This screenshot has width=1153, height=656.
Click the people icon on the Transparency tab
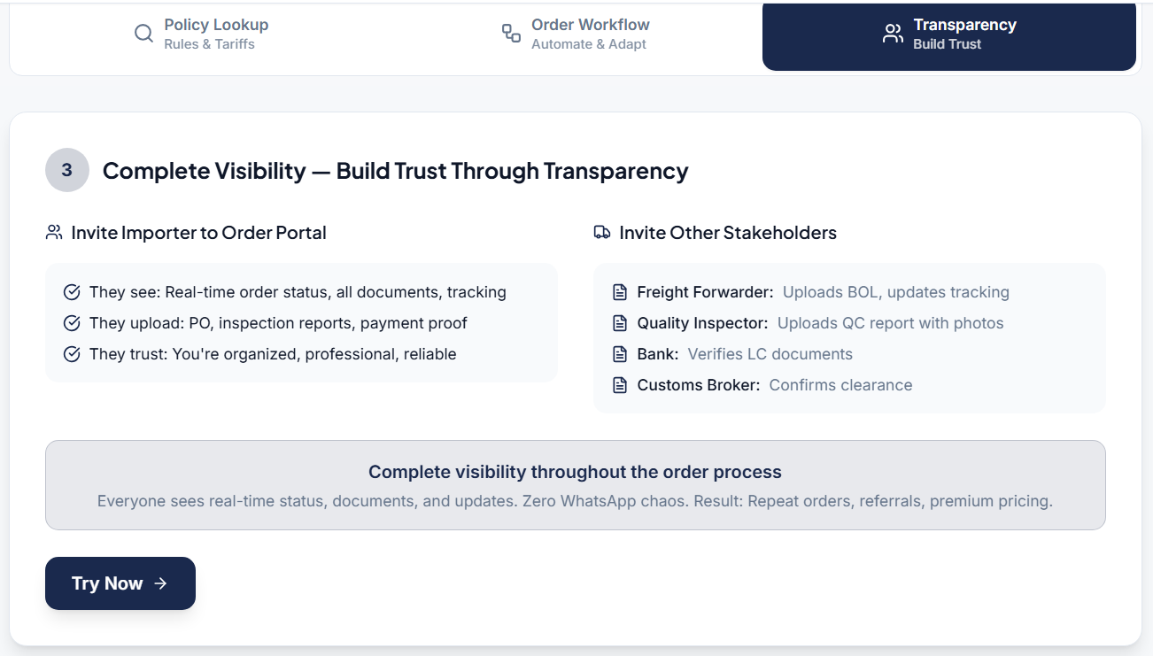(892, 33)
